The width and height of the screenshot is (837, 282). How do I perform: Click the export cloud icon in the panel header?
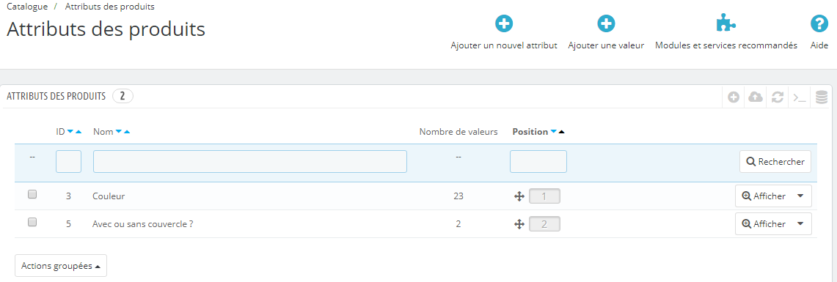[756, 97]
